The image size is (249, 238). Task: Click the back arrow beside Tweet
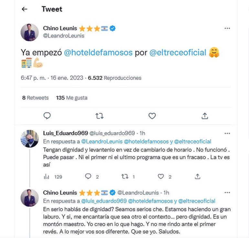point(24,9)
